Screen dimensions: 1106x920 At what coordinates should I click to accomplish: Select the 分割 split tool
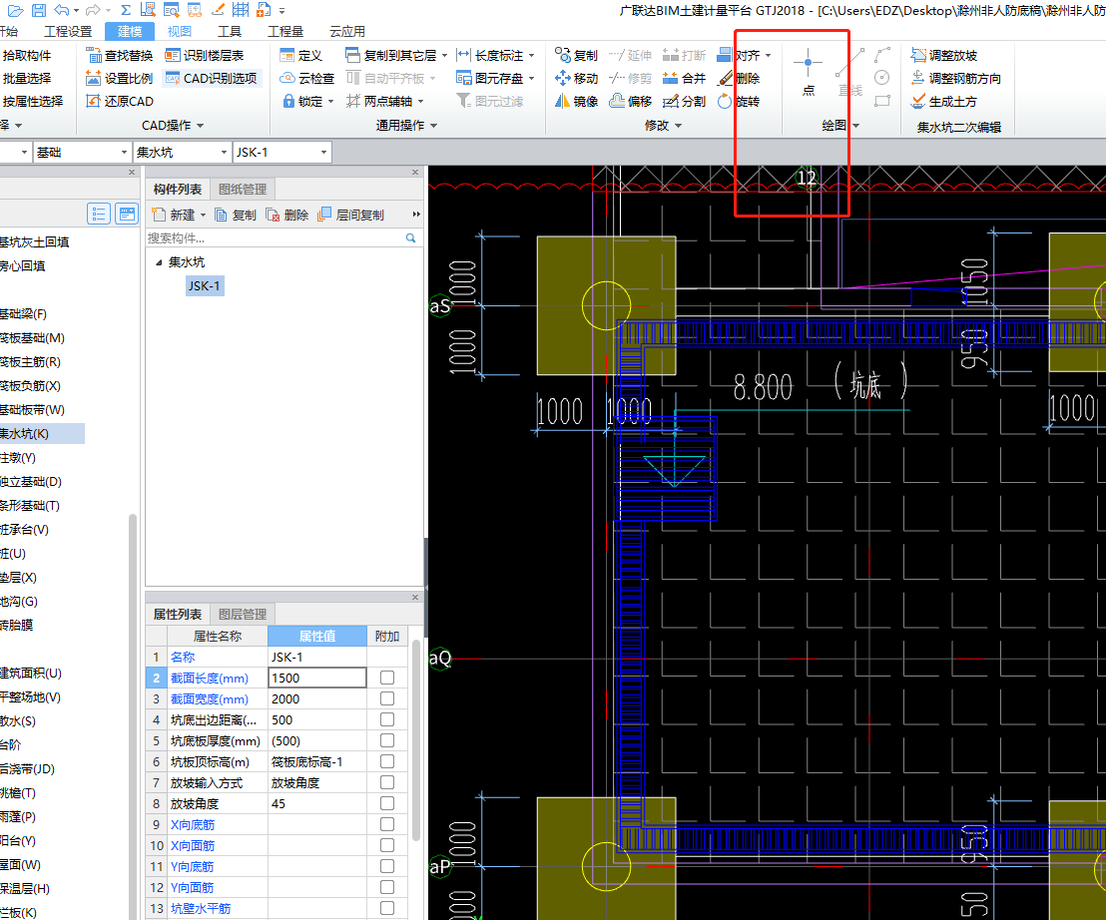[x=684, y=101]
